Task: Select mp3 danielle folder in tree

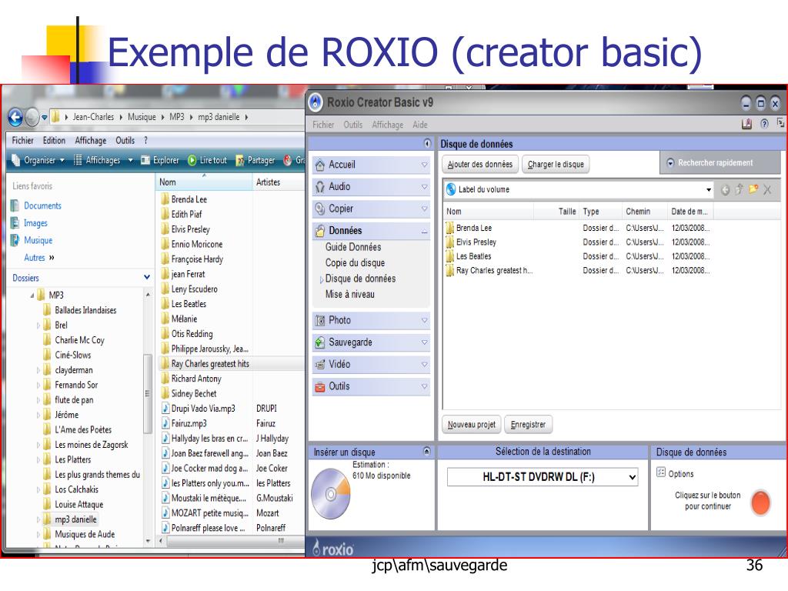Action: pyautogui.click(x=75, y=519)
